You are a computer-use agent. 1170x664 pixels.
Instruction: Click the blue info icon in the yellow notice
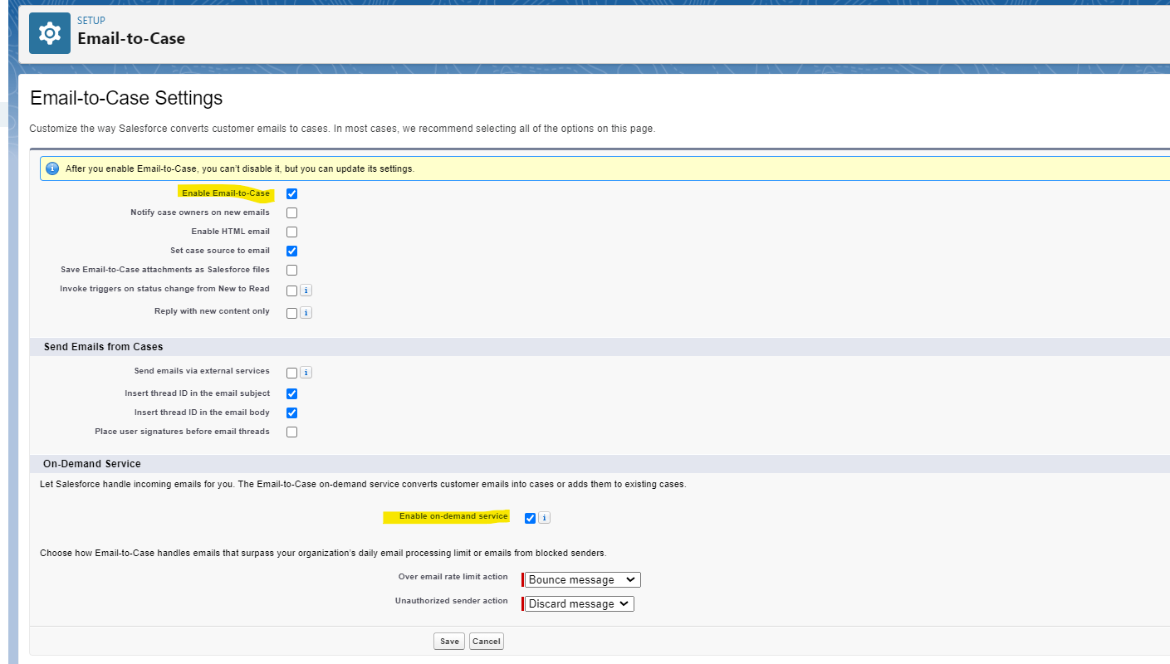[52, 168]
